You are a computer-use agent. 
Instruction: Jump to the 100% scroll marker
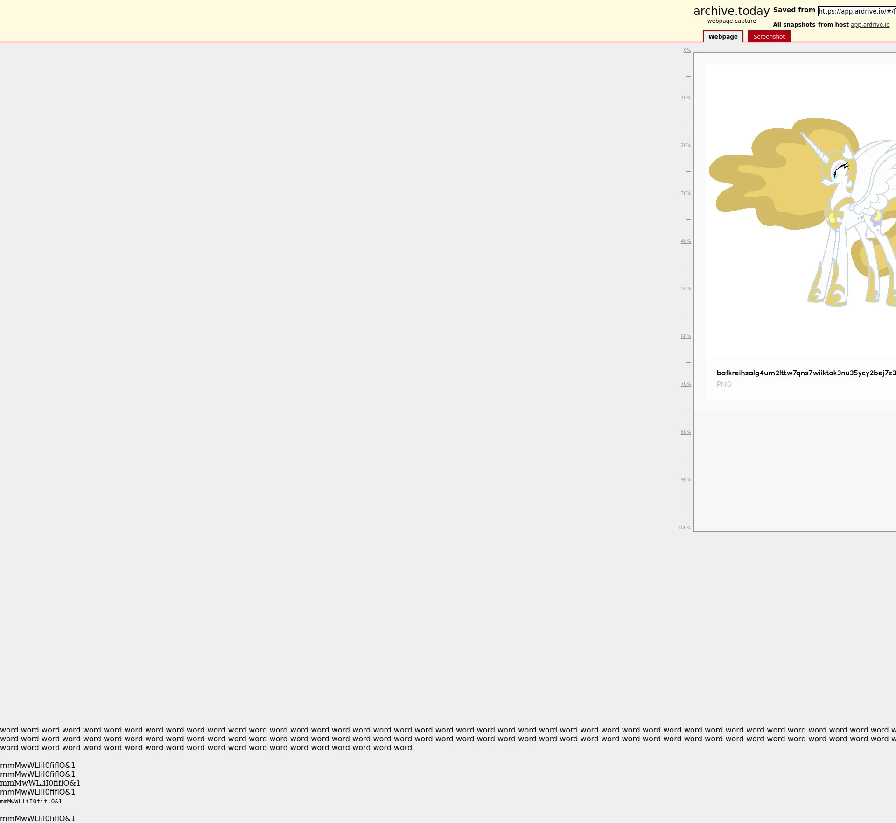point(684,528)
